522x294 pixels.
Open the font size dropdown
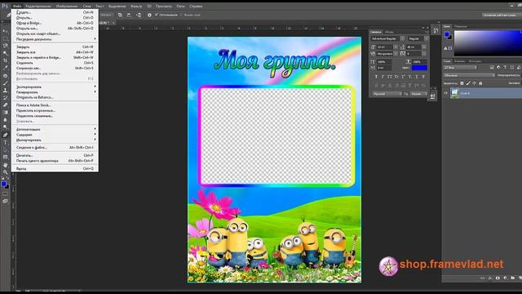click(396, 47)
